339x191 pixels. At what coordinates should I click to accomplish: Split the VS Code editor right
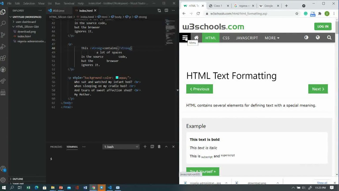(166, 11)
